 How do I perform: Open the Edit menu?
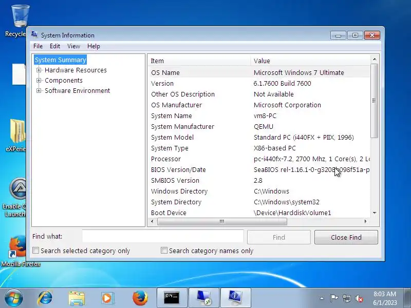click(55, 46)
